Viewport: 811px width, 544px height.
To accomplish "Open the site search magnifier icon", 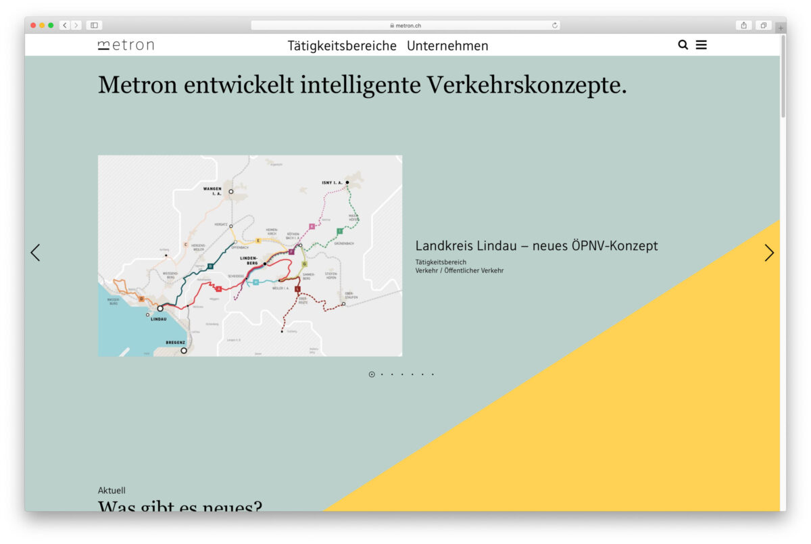I will [683, 45].
